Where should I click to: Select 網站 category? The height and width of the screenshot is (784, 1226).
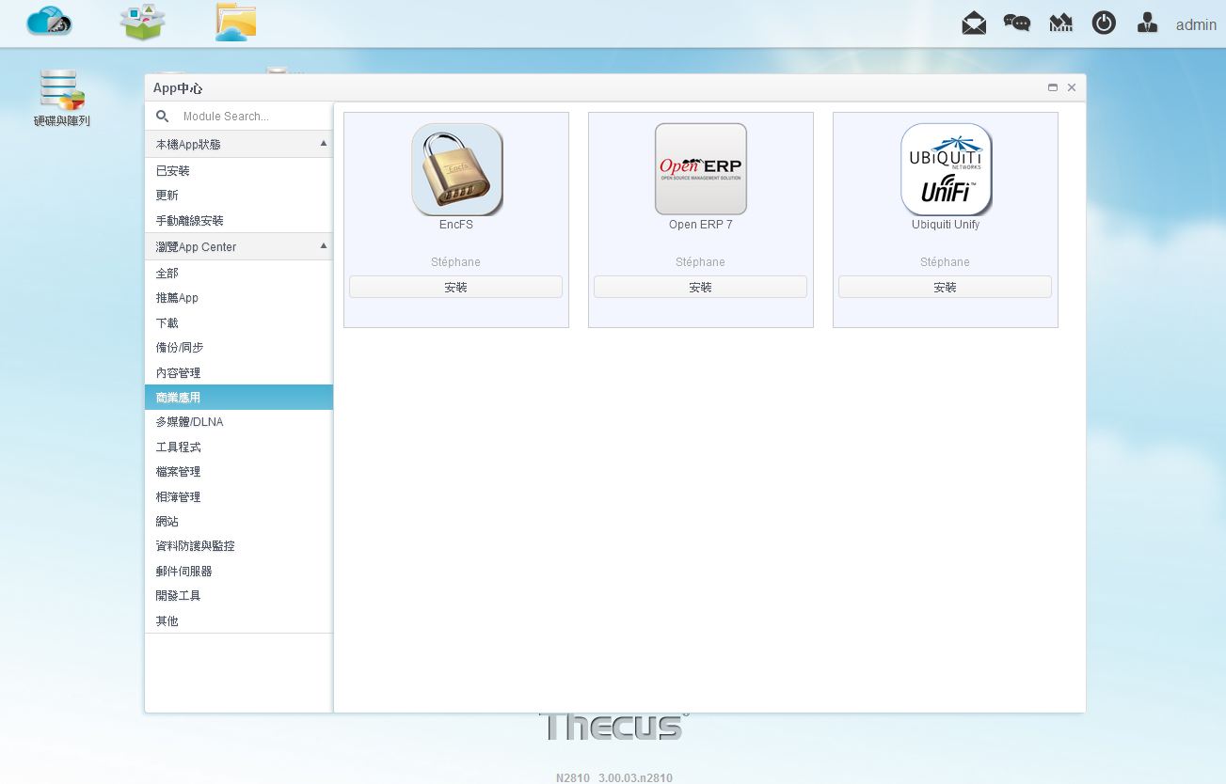239,521
